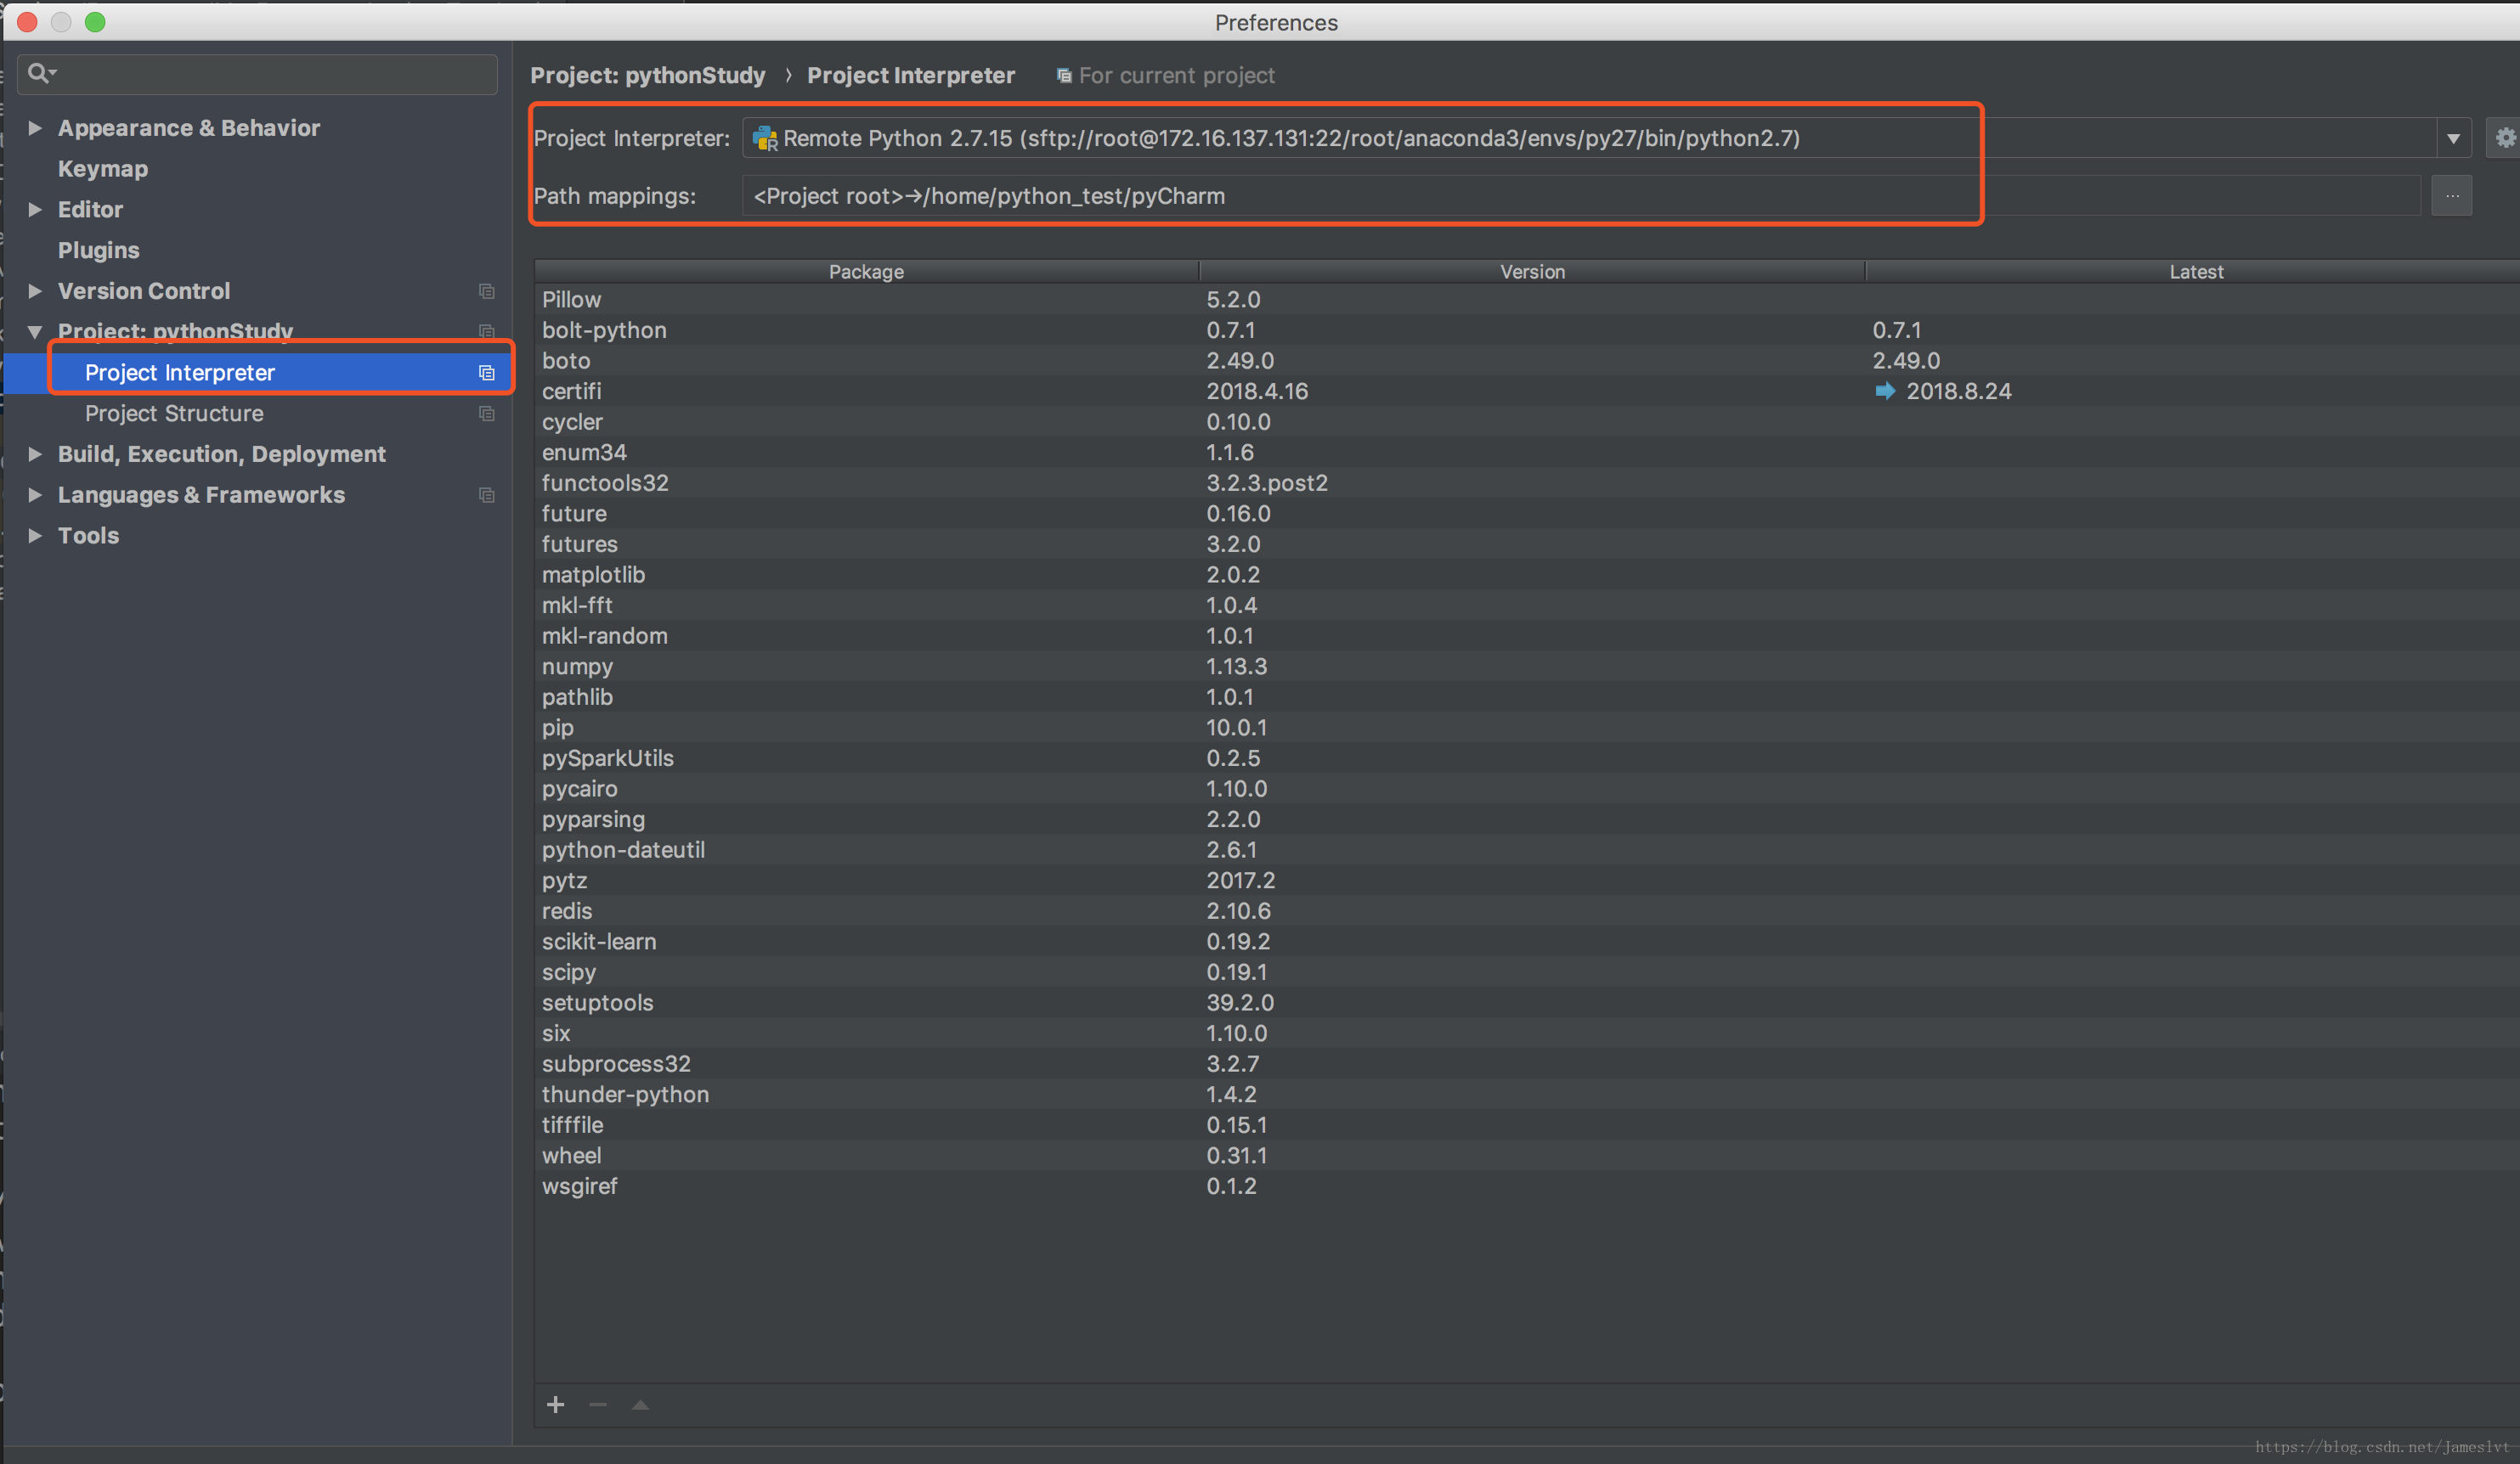Screen dimensions: 2520x1464
Task: Click version 1.13.3 of numpy
Action: [x=1236, y=667]
